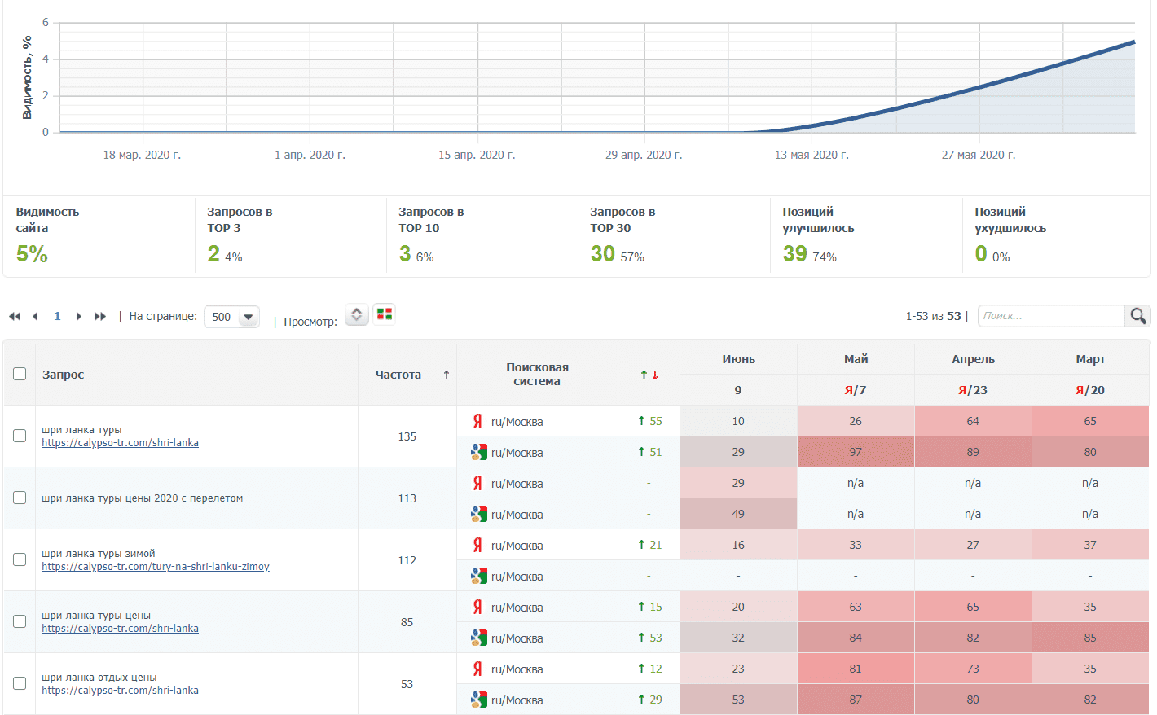Select the Апрель column header
The height and width of the screenshot is (715, 1157).
click(x=973, y=359)
